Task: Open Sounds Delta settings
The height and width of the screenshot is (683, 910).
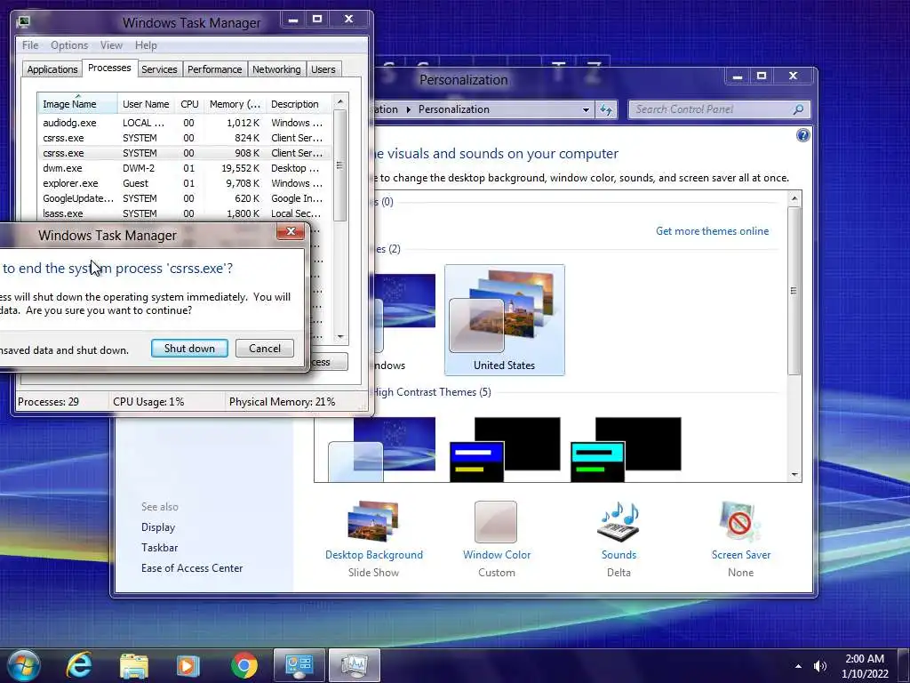Action: (619, 539)
